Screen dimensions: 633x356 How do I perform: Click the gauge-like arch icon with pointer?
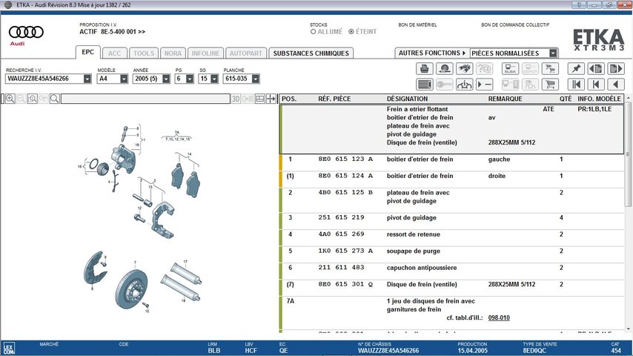pyautogui.click(x=464, y=85)
